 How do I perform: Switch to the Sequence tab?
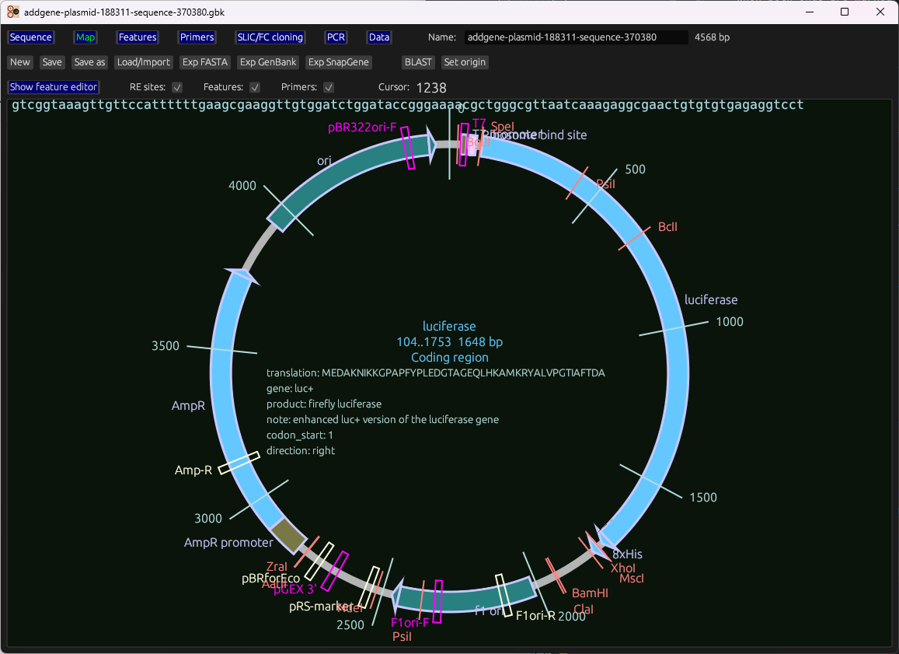(31, 37)
